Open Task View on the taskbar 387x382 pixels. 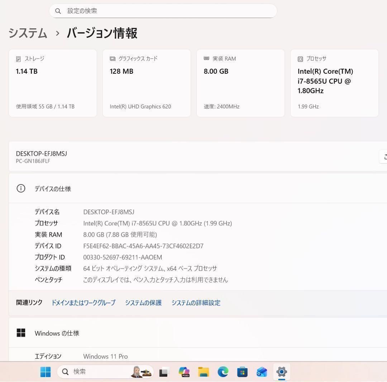click(164, 372)
